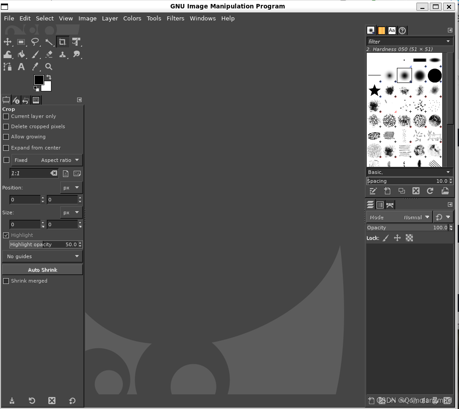Image resolution: width=459 pixels, height=409 pixels.
Task: Enable Shrink merged checkbox
Action: (x=6, y=281)
